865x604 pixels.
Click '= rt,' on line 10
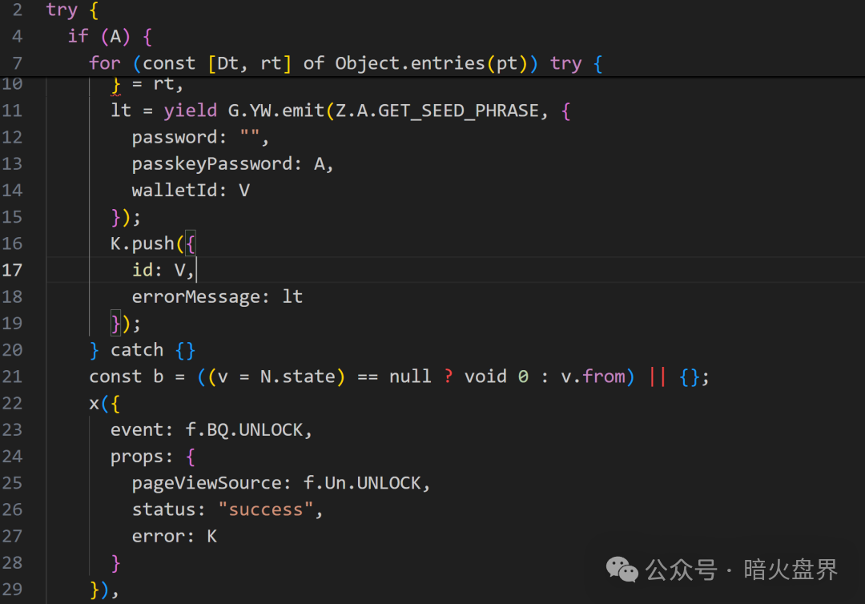click(x=157, y=84)
